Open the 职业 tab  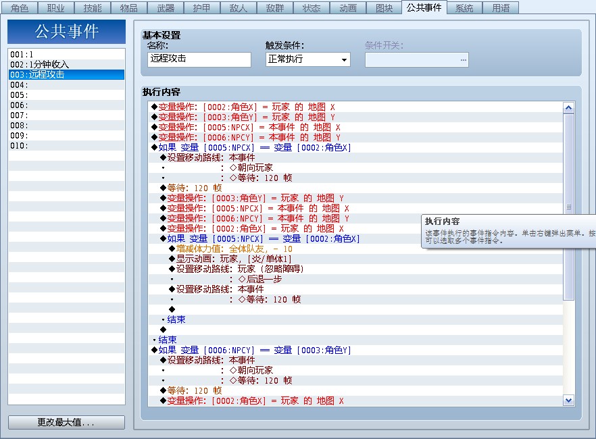[56, 8]
